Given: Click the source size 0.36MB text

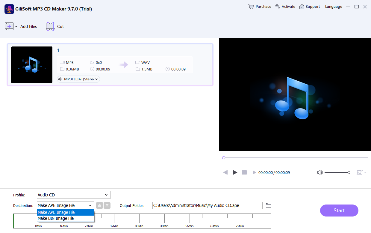Looking at the screenshot, I should (x=72, y=69).
